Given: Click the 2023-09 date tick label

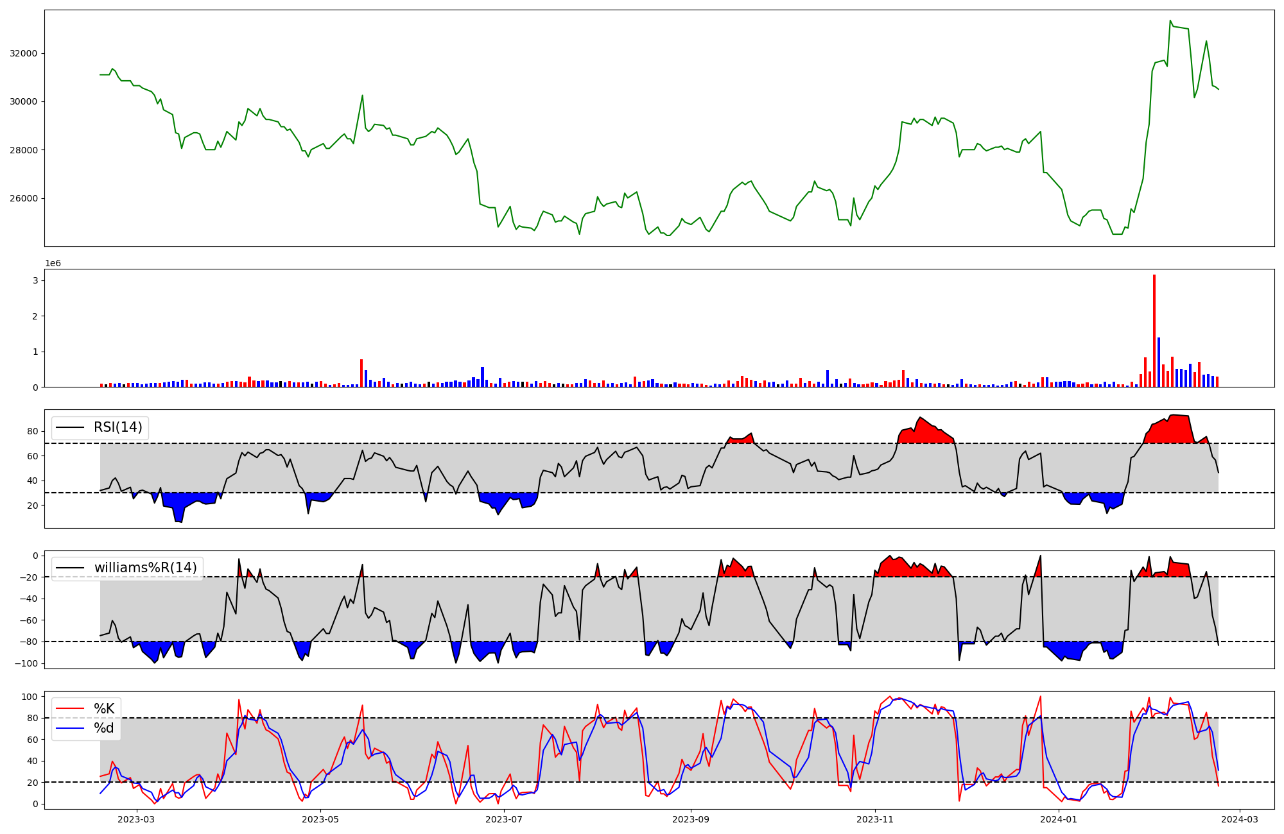Looking at the screenshot, I should tap(691, 819).
